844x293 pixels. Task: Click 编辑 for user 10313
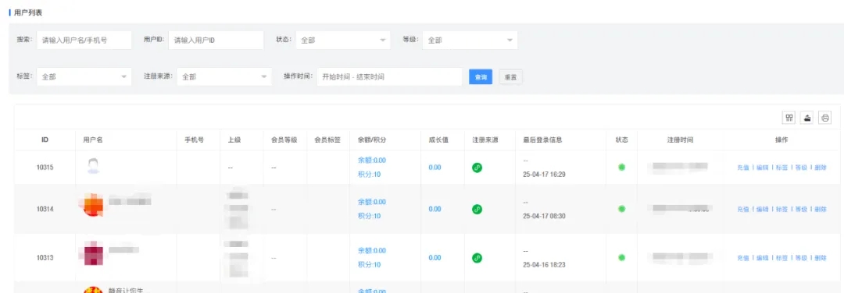pyautogui.click(x=762, y=258)
